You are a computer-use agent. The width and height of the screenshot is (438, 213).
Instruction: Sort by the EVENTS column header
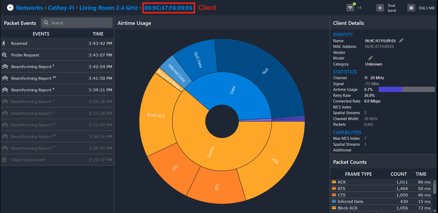pos(41,34)
